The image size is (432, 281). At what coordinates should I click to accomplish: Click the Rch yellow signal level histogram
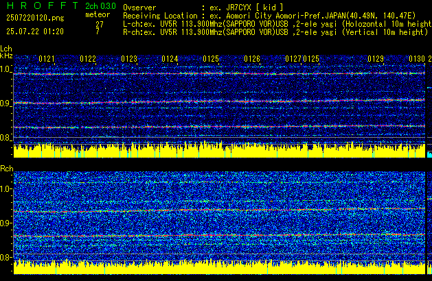(x=219, y=267)
